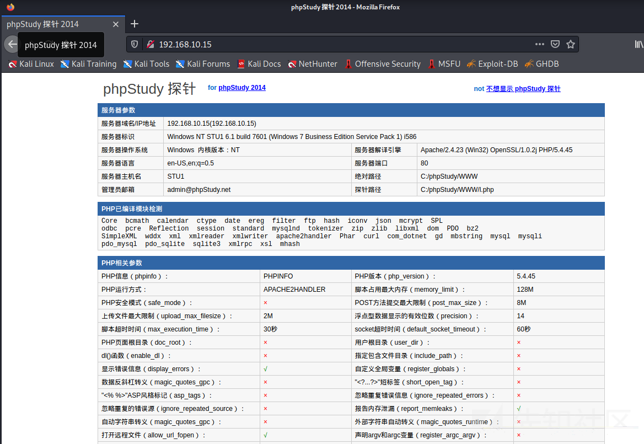Screen dimensions: 644x444
Task: Click the insecure connection padlock icon
Action: [151, 44]
